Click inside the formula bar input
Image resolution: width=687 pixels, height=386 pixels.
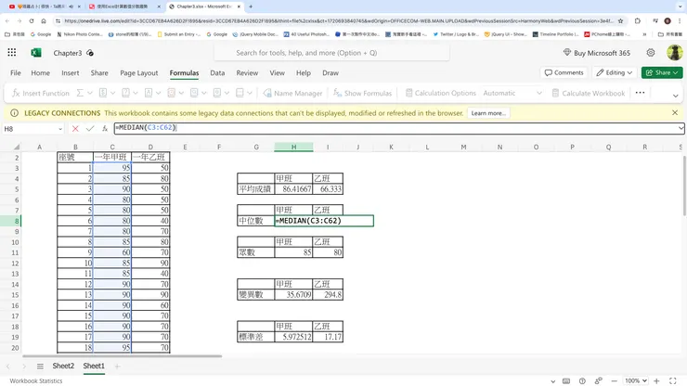point(396,128)
